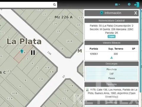
Task: Download the partida 109061 file icon
Action: pyautogui.click(x=112, y=58)
